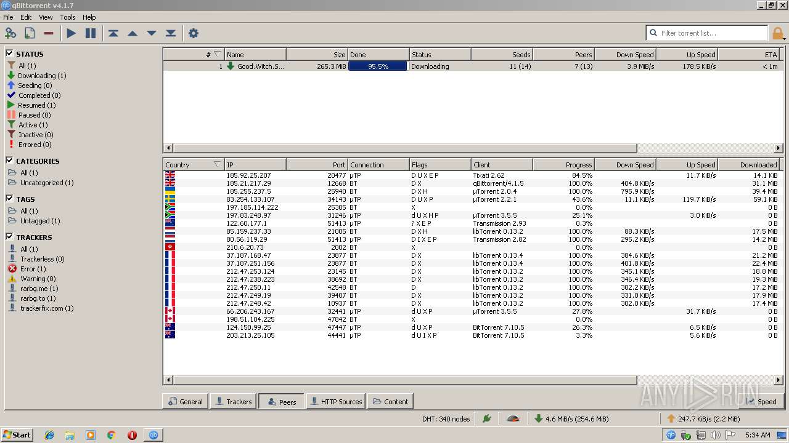Move torrent to bottom of queue icon
The width and height of the screenshot is (789, 443).
[x=171, y=33]
